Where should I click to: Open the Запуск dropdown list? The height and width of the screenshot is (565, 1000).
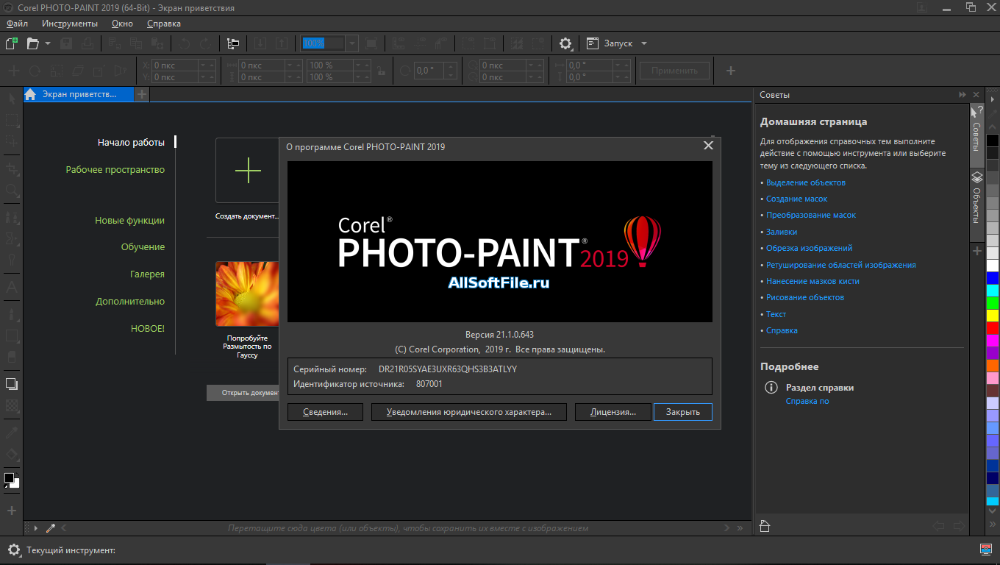click(x=644, y=43)
